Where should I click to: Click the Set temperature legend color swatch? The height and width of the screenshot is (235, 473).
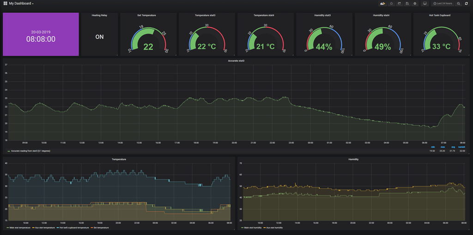[92, 228]
